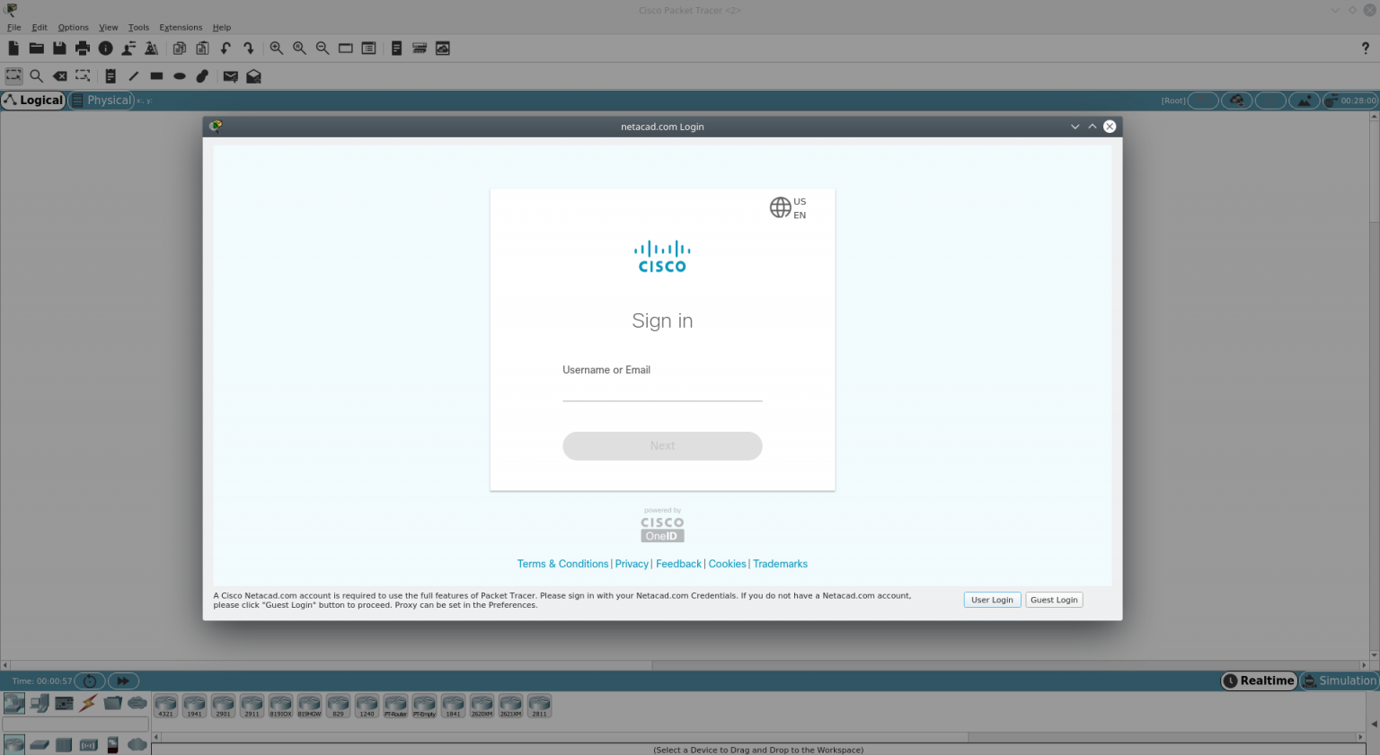
Task: Switch to Simulation mode
Action: pos(1339,680)
